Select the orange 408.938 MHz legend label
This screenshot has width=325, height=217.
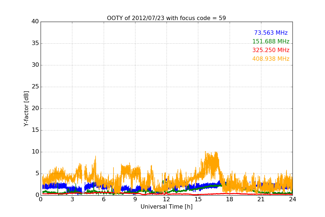click(271, 59)
